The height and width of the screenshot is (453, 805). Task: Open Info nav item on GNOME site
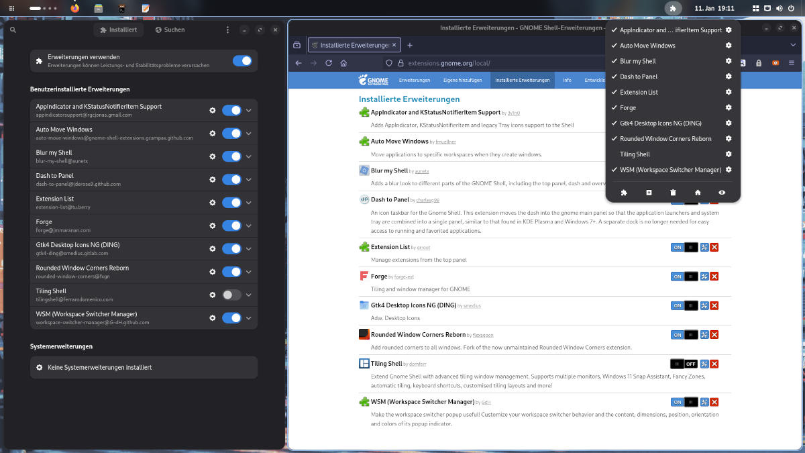(x=567, y=80)
